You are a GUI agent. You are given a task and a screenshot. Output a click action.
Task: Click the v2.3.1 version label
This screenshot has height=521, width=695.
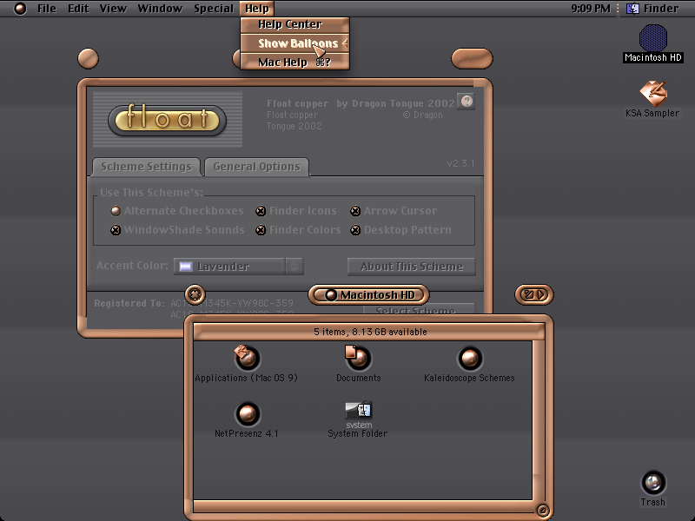pyautogui.click(x=460, y=163)
